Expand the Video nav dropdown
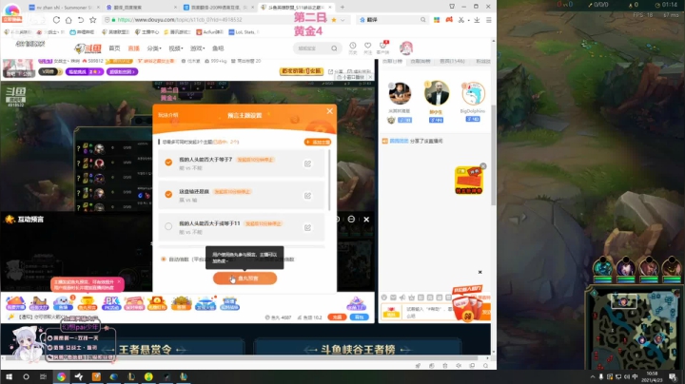Screen dimensions: 685x384 (176, 48)
